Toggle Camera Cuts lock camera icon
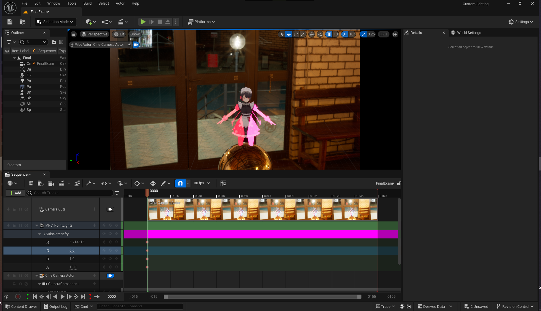Viewport: 541px width, 311px height. pos(110,209)
